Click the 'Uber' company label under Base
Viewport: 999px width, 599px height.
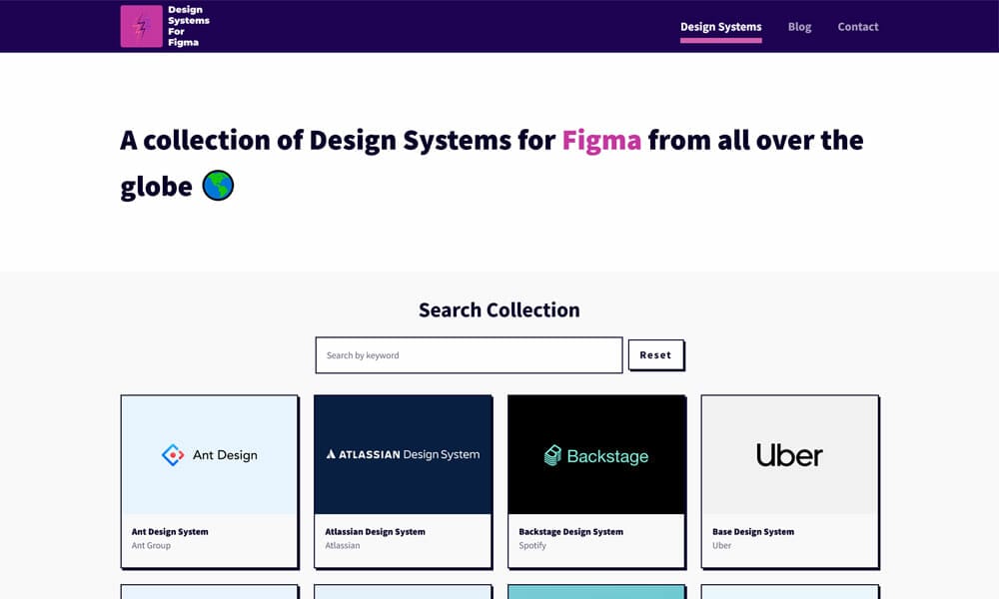tap(721, 545)
